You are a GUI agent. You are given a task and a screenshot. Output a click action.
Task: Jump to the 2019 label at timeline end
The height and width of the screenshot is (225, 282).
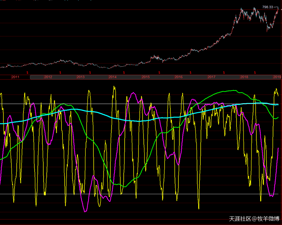(x=277, y=77)
